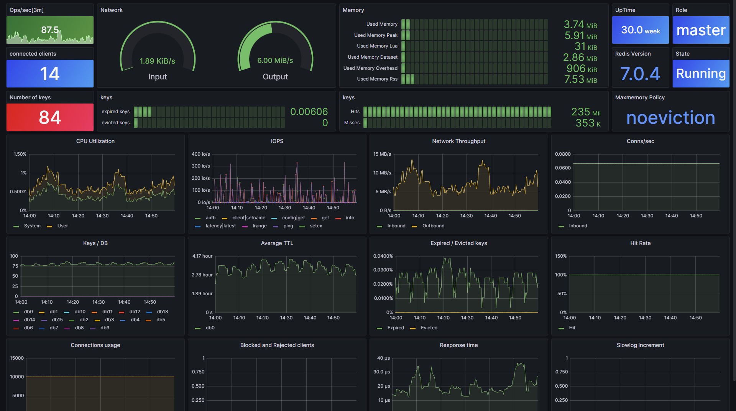Image resolution: width=736 pixels, height=411 pixels.
Task: Click the connected clients stat showing 14
Action: 50,74
